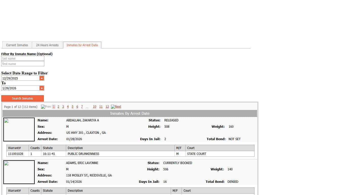Viewport: 346px width, 195px height.
Task: Go to results page 7
Action: coord(82,107)
